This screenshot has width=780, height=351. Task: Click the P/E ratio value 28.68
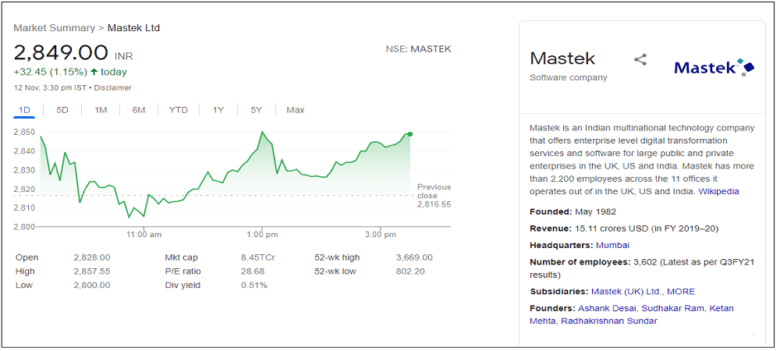pos(253,271)
